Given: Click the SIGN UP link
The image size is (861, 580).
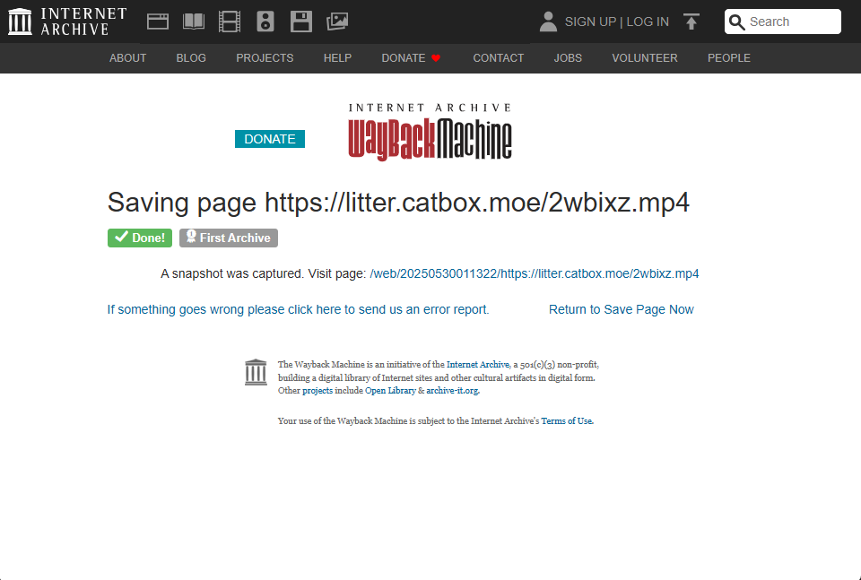Looking at the screenshot, I should 590,22.
